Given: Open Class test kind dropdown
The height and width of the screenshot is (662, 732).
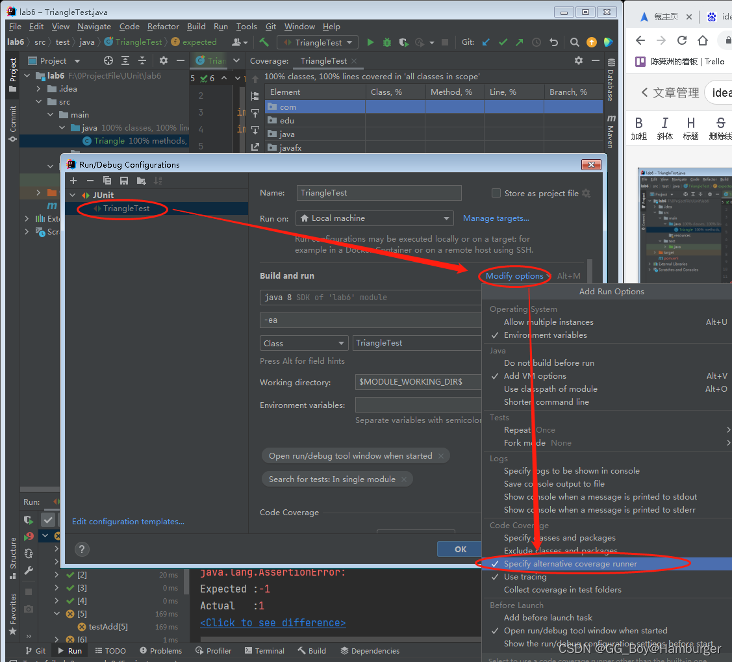Looking at the screenshot, I should coord(304,343).
